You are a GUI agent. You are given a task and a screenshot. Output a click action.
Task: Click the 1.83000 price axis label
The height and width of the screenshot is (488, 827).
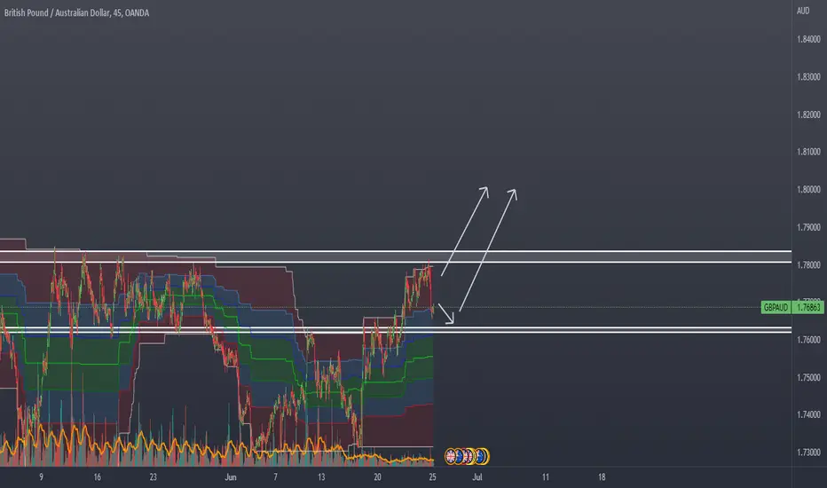click(808, 77)
